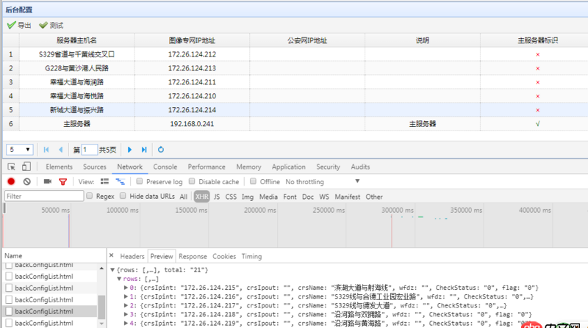This screenshot has width=588, height=328.
Task: Open the Performance tab
Action: click(207, 167)
